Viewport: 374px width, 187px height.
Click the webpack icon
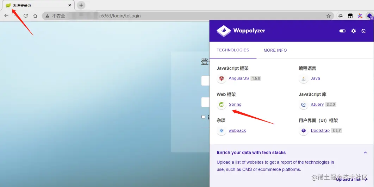pyautogui.click(x=222, y=130)
